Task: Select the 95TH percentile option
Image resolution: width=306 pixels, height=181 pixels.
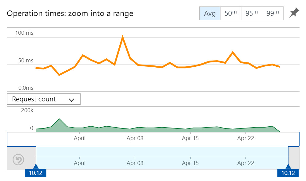Action: (252, 13)
